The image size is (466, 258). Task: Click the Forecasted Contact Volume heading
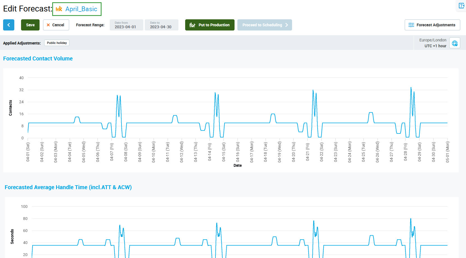(x=38, y=58)
